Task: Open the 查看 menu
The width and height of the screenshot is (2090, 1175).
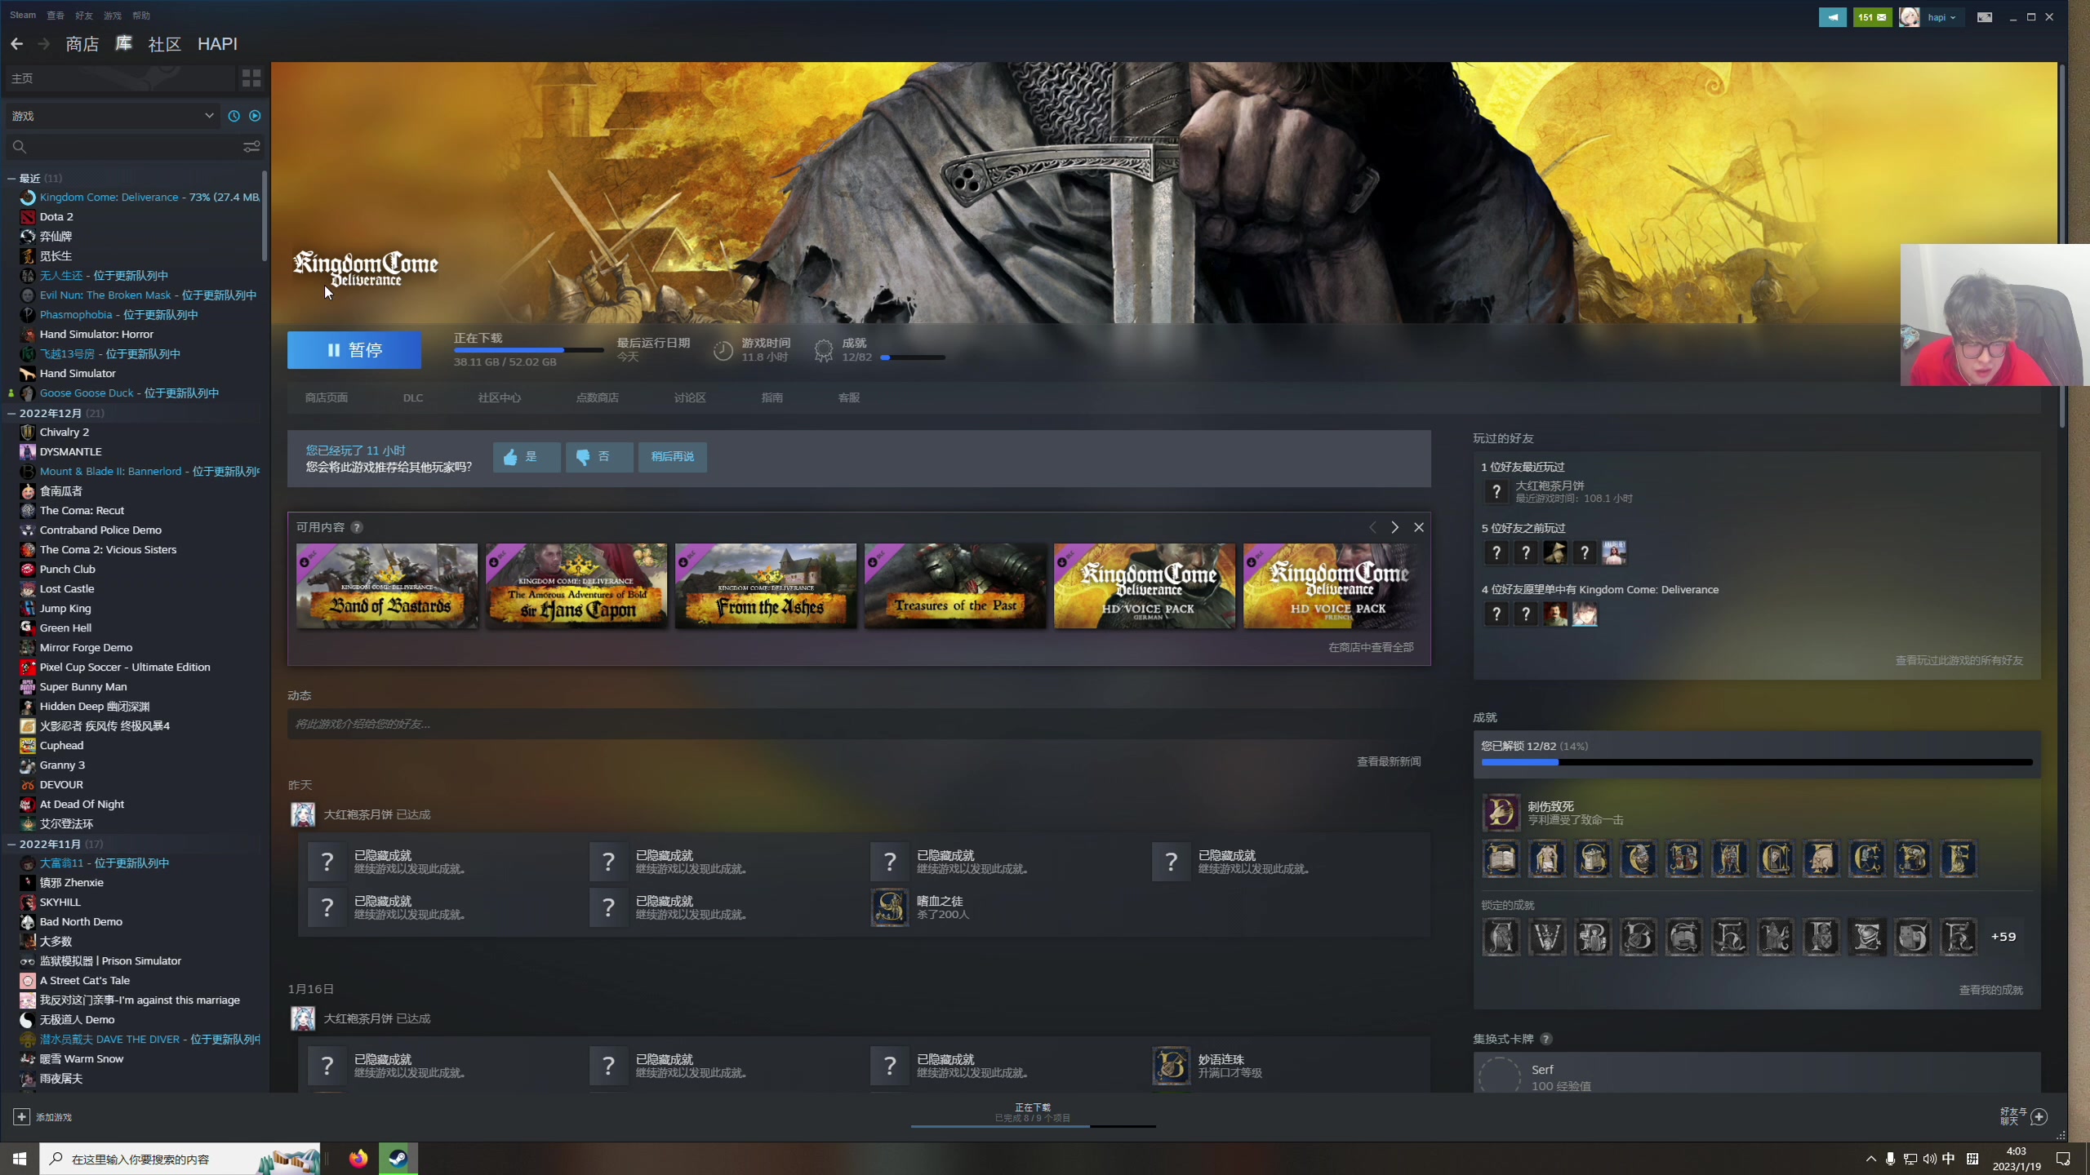Action: [56, 16]
